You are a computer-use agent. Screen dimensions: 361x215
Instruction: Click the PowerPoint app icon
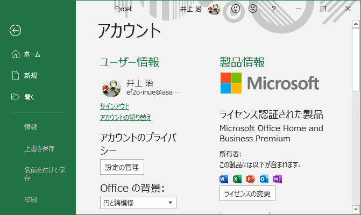(x=251, y=179)
